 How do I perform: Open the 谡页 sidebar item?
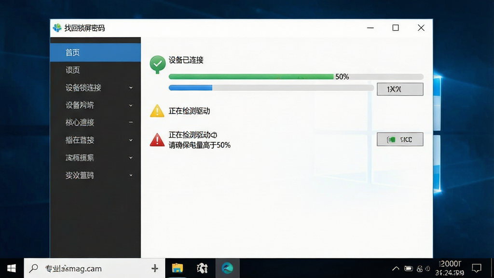[x=95, y=70]
